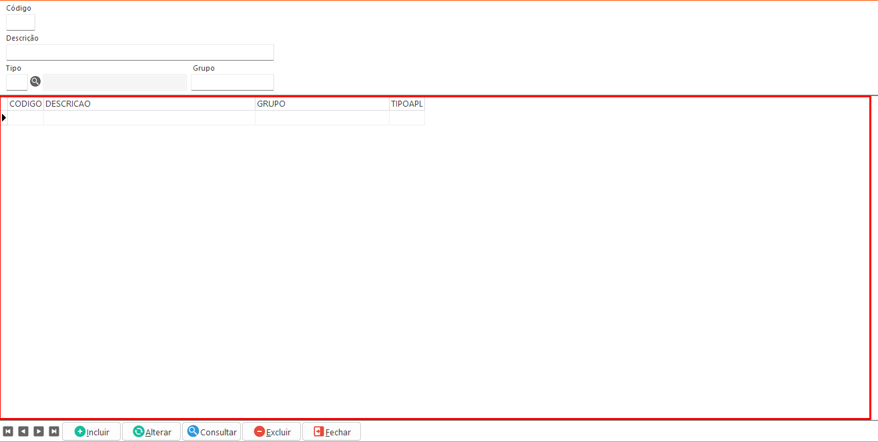Go to the next record
This screenshot has width=878, height=442.
click(x=39, y=431)
